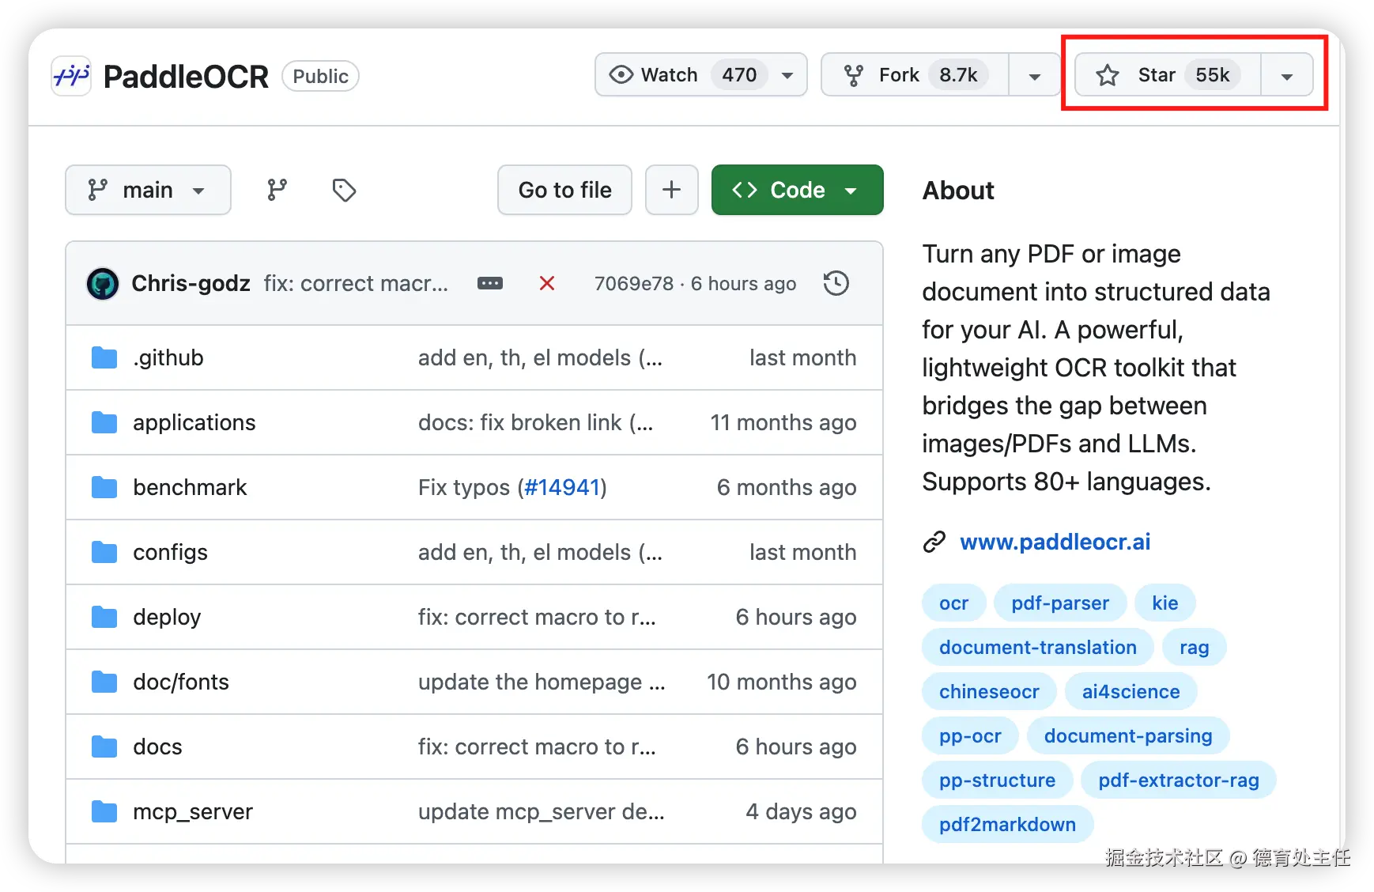Click the plus add file button
Screen dimensions: 1374x892
pos(671,190)
